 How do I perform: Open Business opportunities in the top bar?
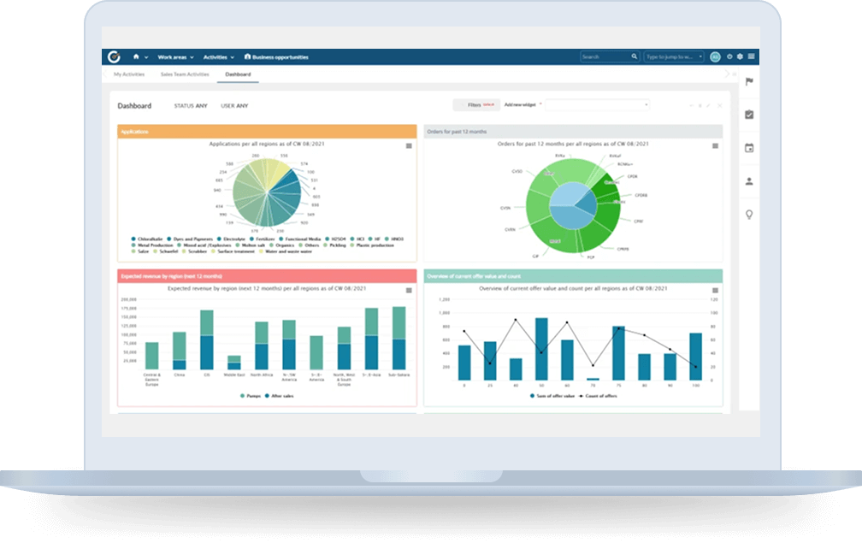tap(276, 57)
